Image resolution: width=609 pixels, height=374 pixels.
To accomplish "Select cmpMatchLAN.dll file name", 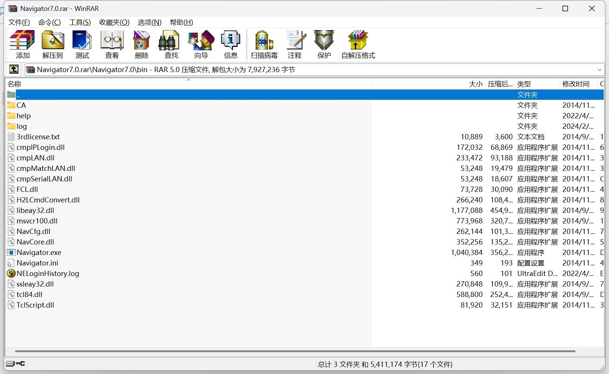I will coord(46,168).
